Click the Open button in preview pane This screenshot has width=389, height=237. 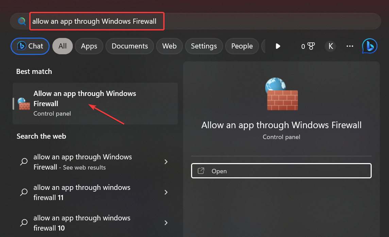[x=281, y=171]
